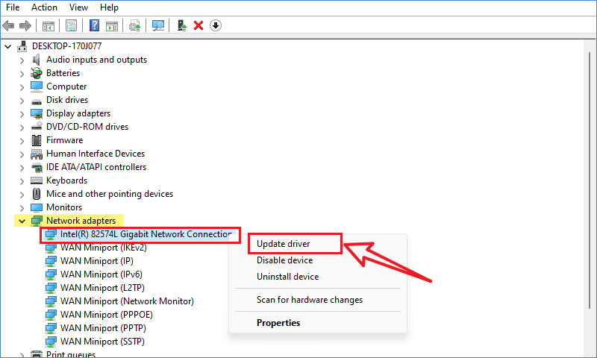Viewport: 597px width, 358px height.
Task: Choose Uninstall device from the context menu
Action: click(x=288, y=277)
